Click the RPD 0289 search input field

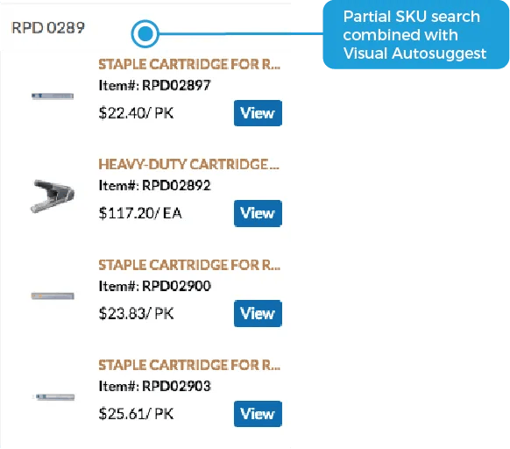(145, 27)
